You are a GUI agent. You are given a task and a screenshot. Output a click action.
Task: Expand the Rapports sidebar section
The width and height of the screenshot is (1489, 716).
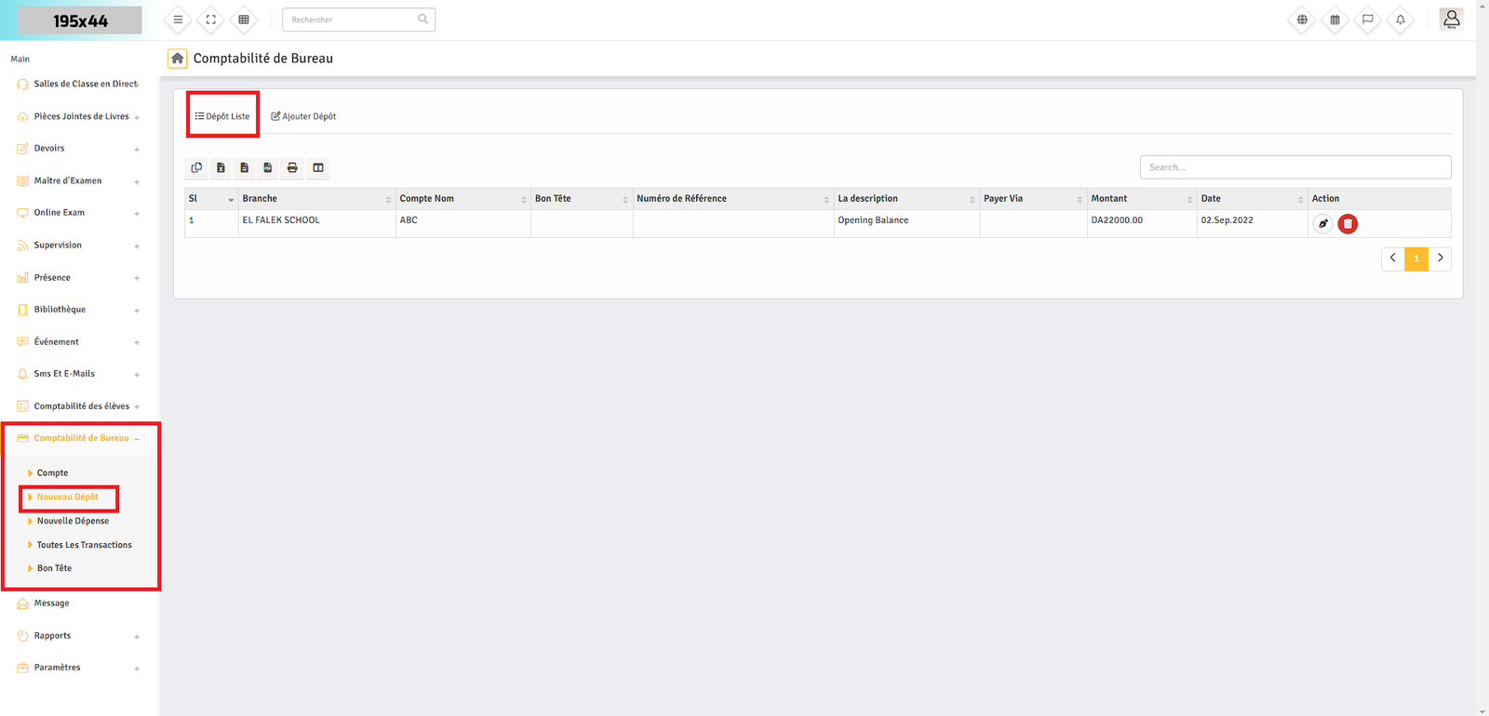coord(53,636)
